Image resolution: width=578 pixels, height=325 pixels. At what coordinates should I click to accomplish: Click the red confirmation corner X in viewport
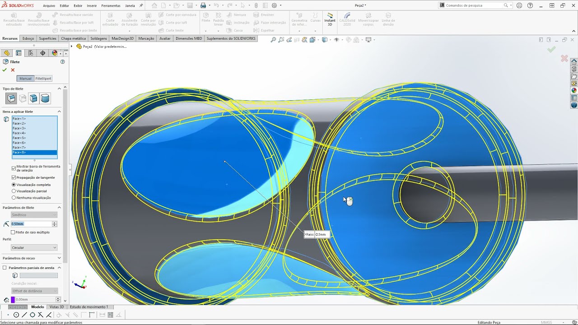tap(564, 59)
